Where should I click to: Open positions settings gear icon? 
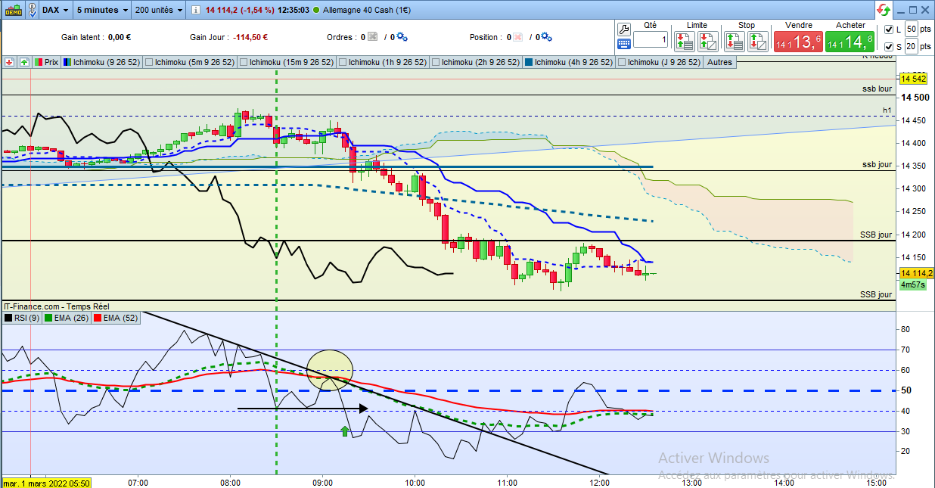[547, 37]
